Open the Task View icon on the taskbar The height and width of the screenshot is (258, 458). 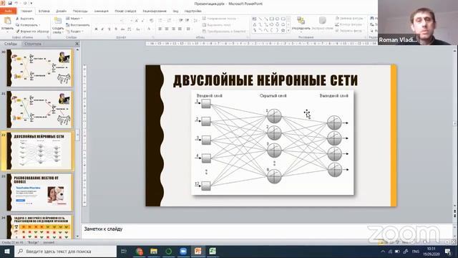point(124,252)
